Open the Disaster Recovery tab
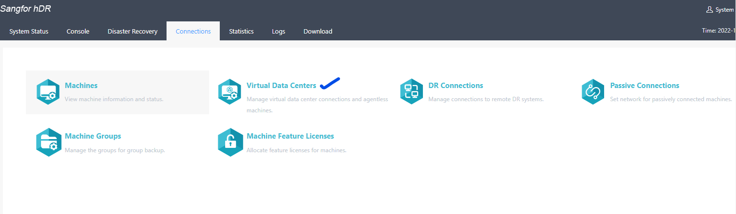This screenshot has height=214, width=736. tap(132, 31)
